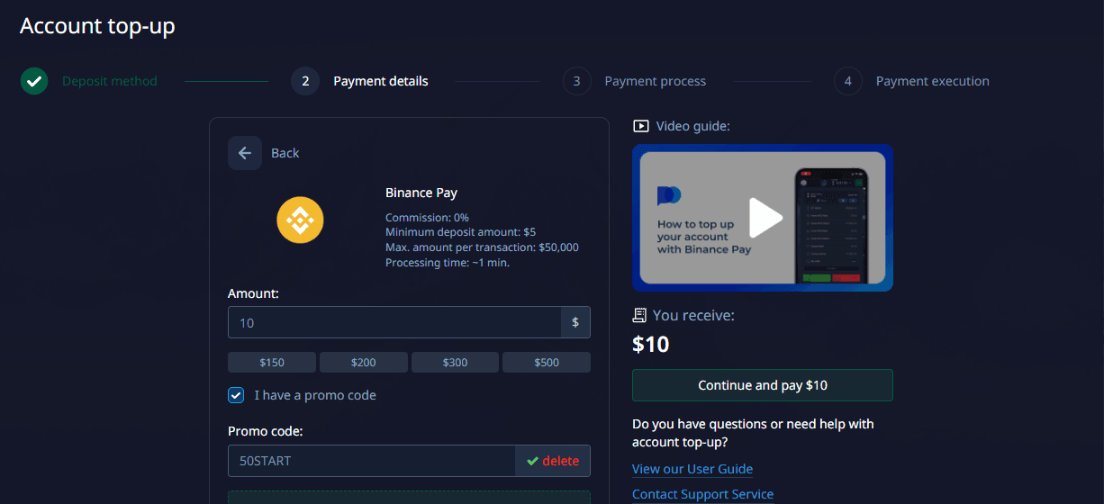Focus the Amount input field
The width and height of the screenshot is (1104, 504).
pyautogui.click(x=395, y=322)
